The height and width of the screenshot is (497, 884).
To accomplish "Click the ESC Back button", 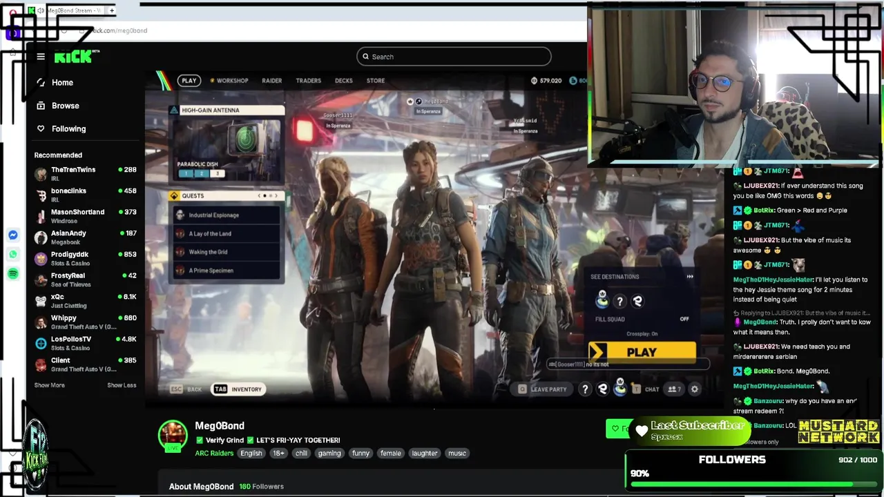I will click(186, 389).
